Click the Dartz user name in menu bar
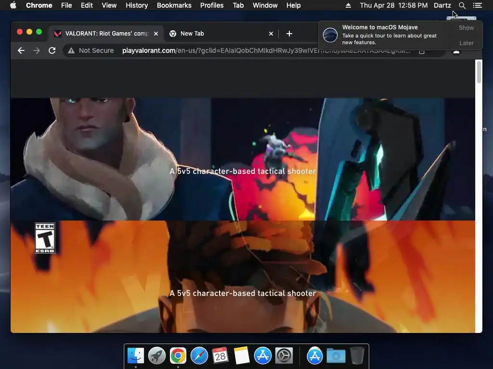 click(442, 5)
